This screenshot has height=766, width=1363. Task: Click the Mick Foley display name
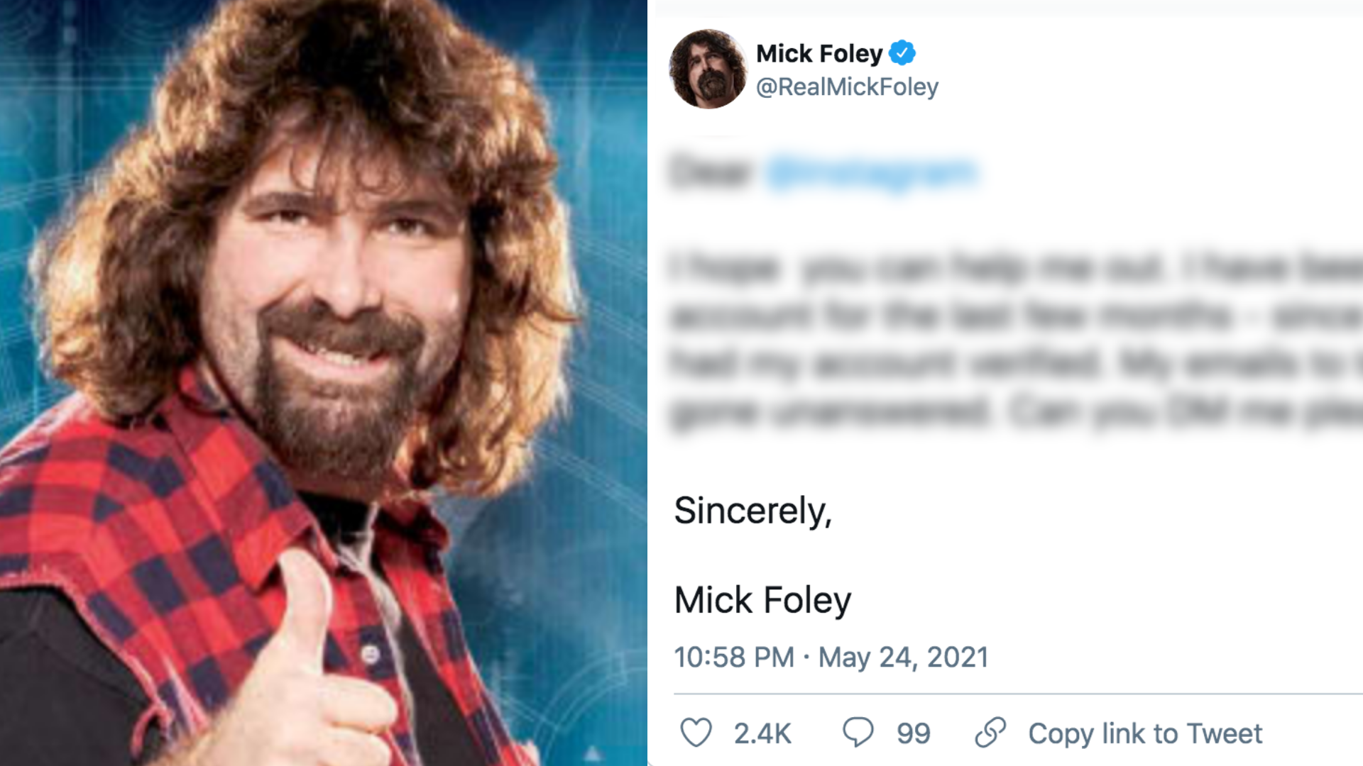tap(820, 51)
